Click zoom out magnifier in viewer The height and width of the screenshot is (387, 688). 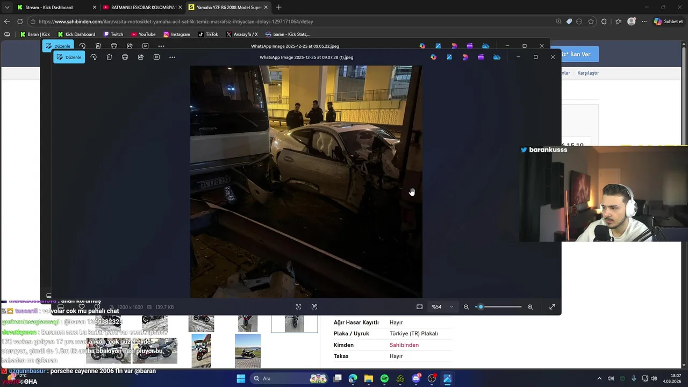(x=466, y=307)
